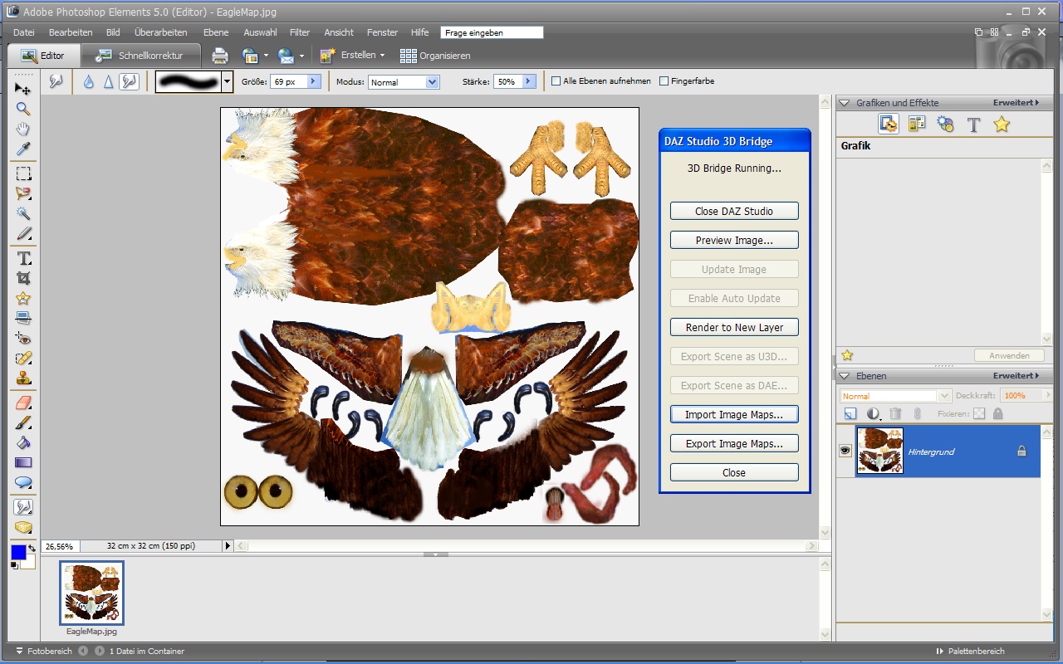Enable Alle Ebenen aufnehmen checkbox
The width and height of the screenshot is (1063, 664).
tap(556, 81)
